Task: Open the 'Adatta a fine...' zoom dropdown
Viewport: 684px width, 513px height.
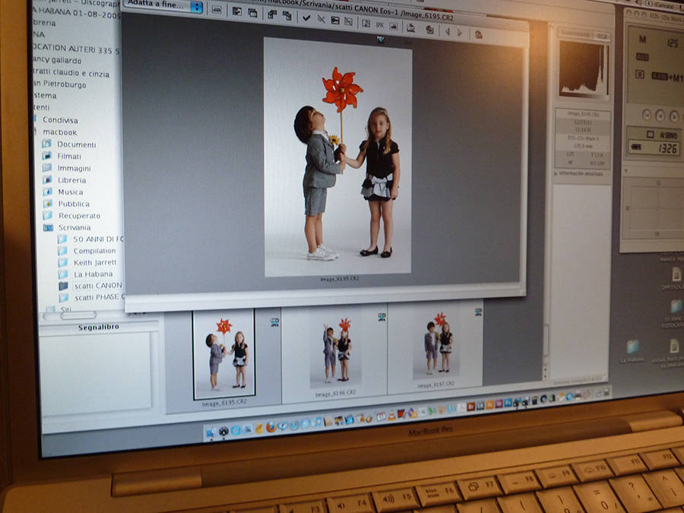Action: (163, 6)
